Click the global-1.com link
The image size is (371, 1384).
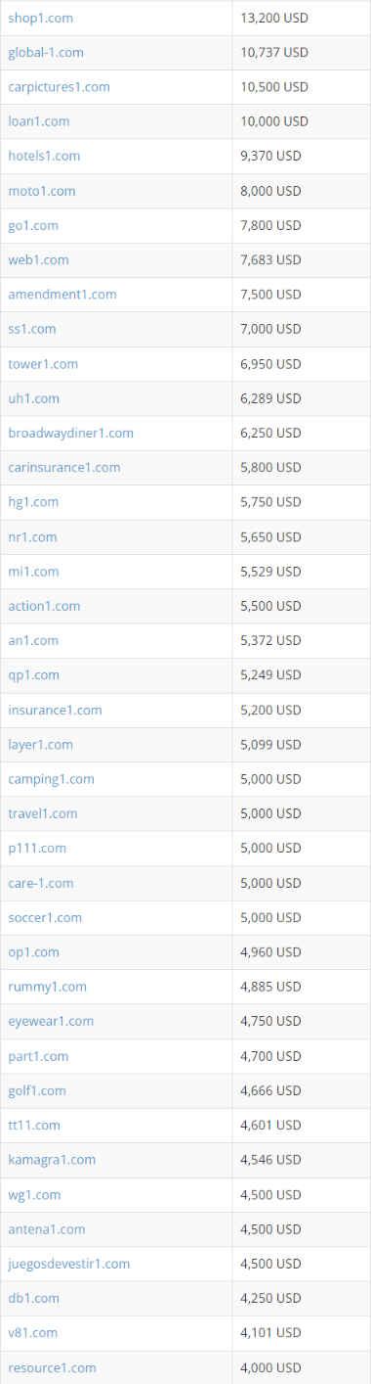(x=46, y=52)
